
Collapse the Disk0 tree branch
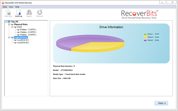coord(12,27)
